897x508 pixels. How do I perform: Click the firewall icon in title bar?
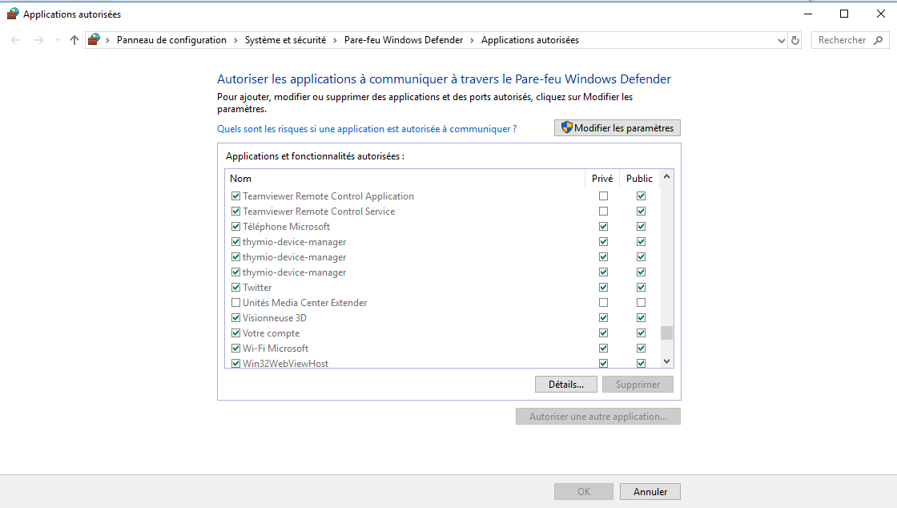point(13,14)
